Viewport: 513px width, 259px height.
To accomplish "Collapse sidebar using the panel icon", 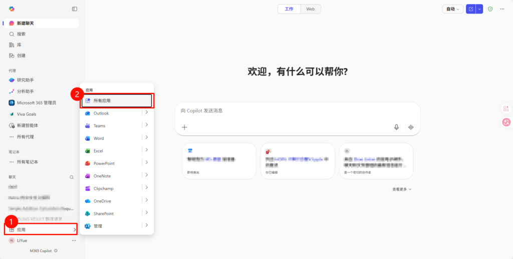I will click(75, 9).
